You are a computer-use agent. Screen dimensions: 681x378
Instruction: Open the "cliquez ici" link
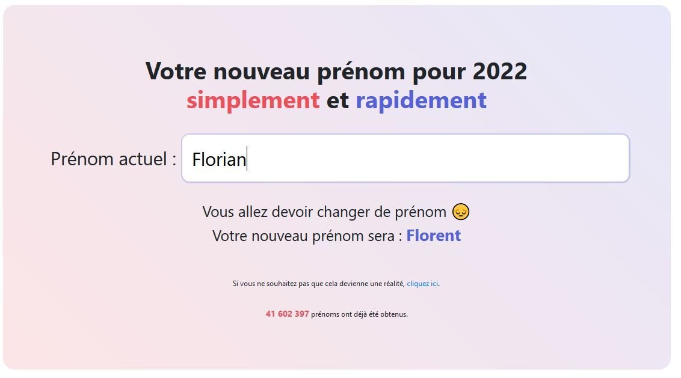pos(422,284)
